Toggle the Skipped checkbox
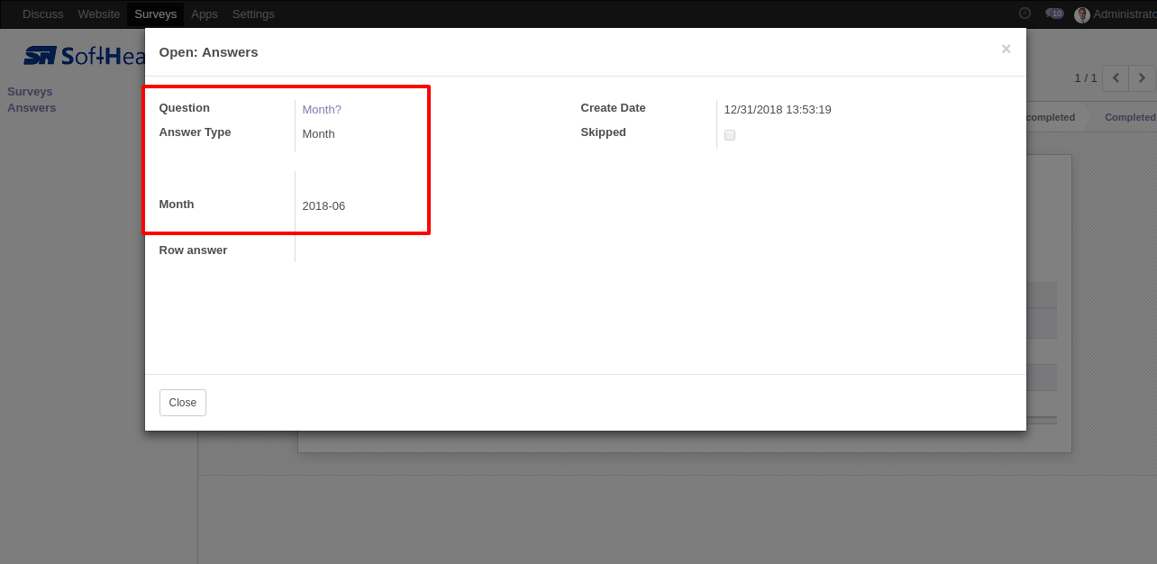Viewport: 1157px width, 564px height. click(x=730, y=135)
